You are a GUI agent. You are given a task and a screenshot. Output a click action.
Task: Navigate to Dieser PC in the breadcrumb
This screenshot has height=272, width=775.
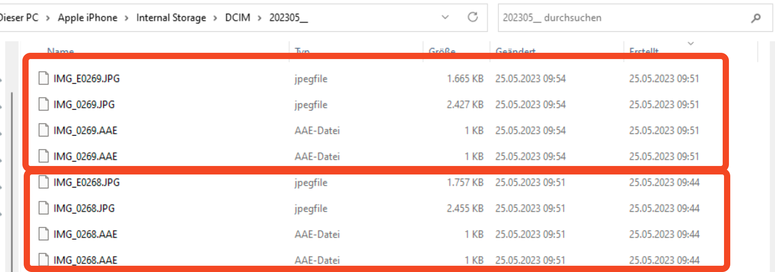click(19, 18)
